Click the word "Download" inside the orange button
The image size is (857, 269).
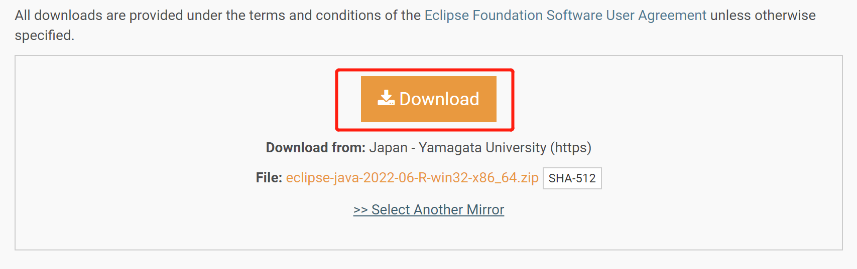439,99
